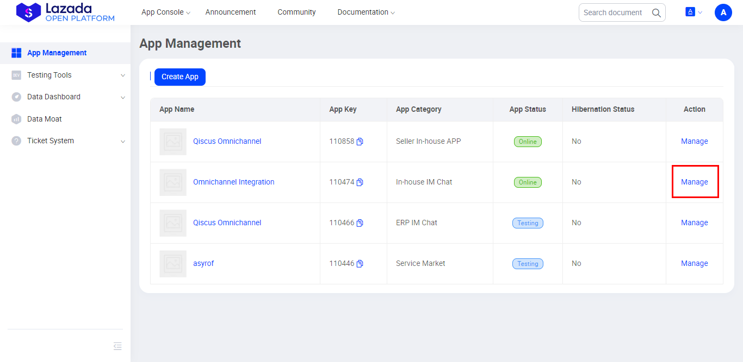The width and height of the screenshot is (743, 362).
Task: Click the Online status of Omnichannel Integration
Action: tap(528, 182)
